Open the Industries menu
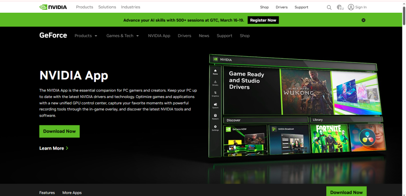 point(130,7)
